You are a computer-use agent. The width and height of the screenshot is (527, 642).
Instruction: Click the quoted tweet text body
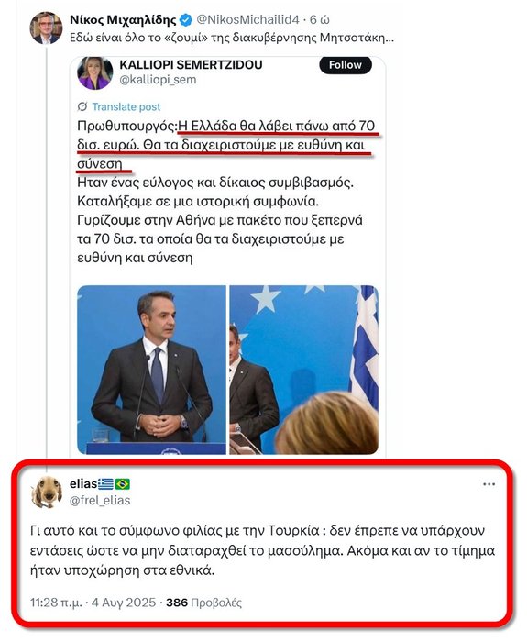(x=225, y=192)
